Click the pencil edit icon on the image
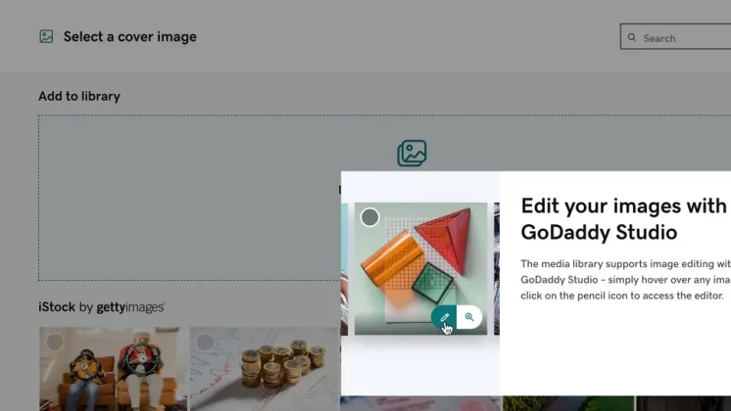The image size is (731, 411). coord(445,317)
